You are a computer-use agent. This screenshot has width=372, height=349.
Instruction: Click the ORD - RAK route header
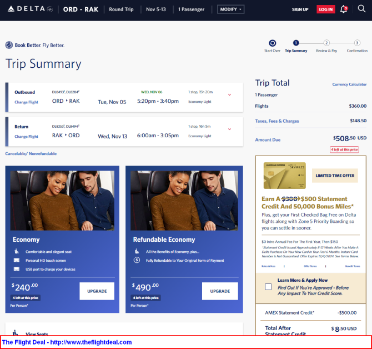click(81, 9)
